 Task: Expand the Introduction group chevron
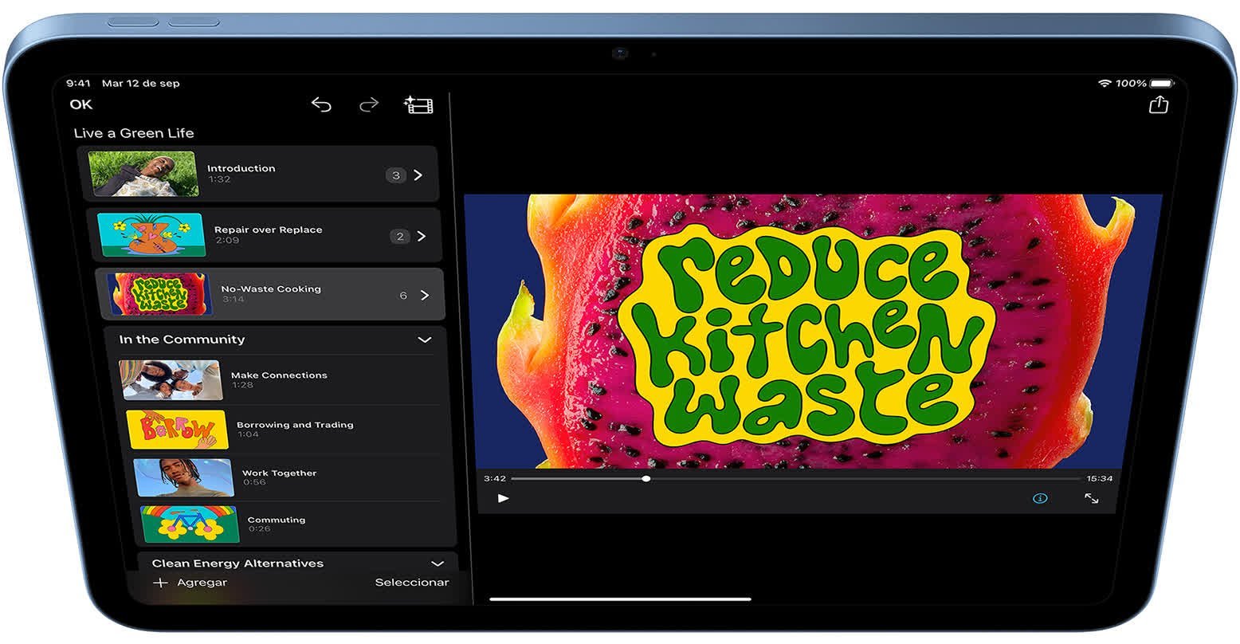418,175
